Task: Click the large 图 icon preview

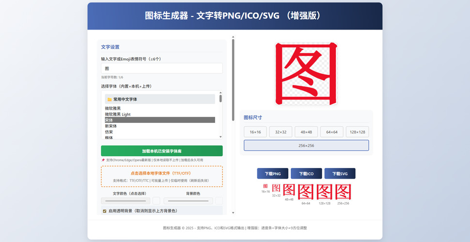Action: coord(306,73)
